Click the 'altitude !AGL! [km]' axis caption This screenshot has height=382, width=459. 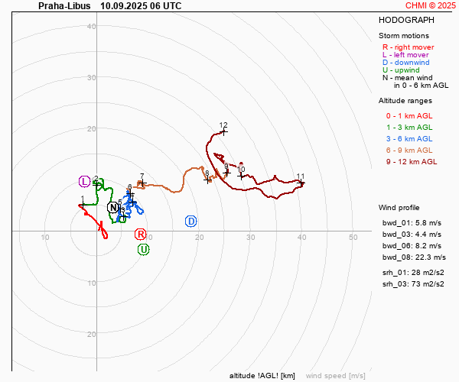(x=262, y=376)
